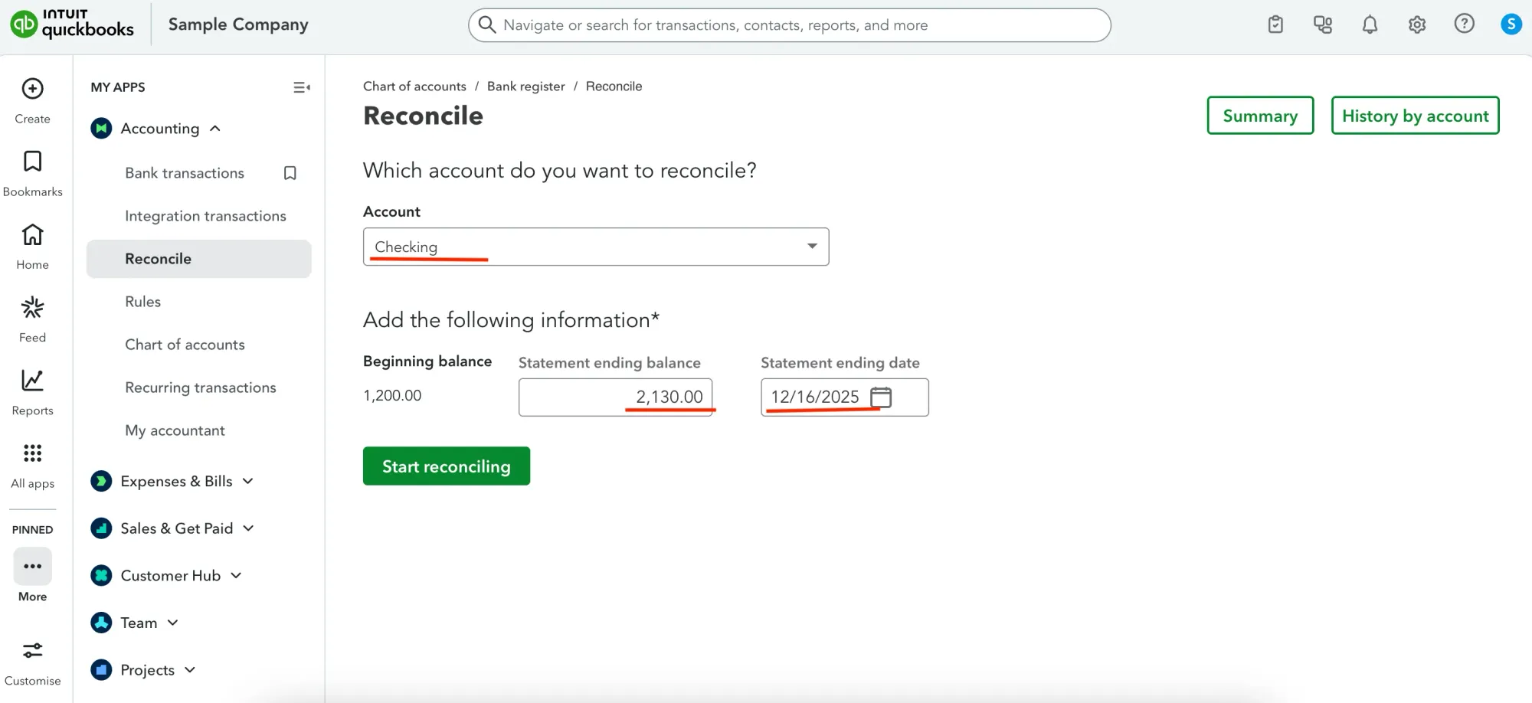The width and height of the screenshot is (1532, 703).
Task: Open All apps grid icon
Action: tap(31, 453)
